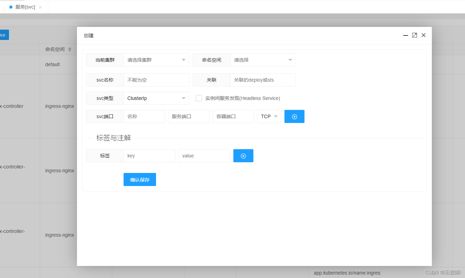Screen dimensions: 465x278
Task: Open the 命名空间 namespace dropdown
Action: click(263, 60)
